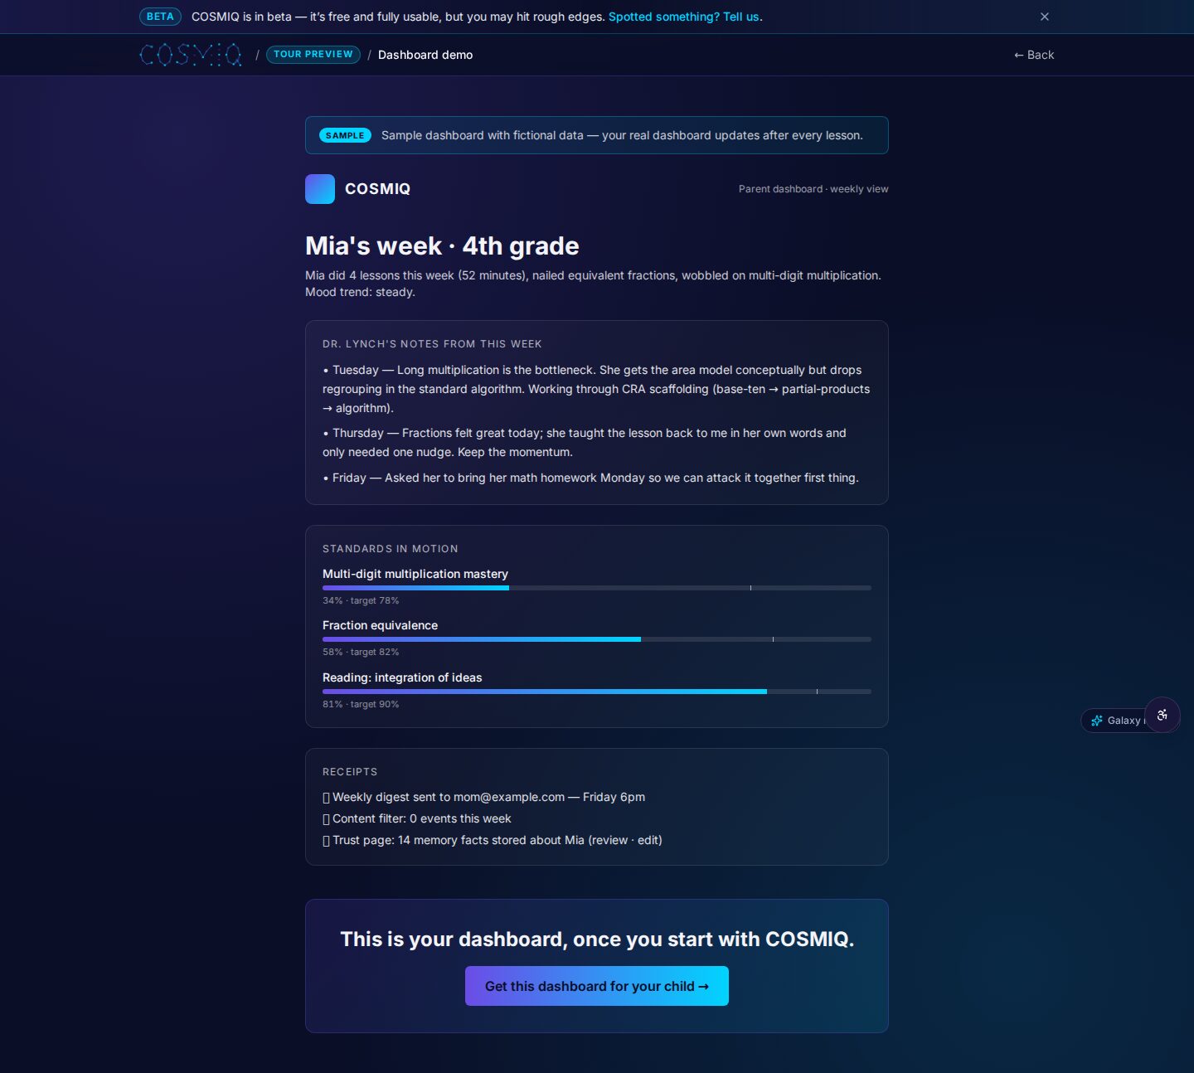Viewport: 1194px width, 1073px height.
Task: Click the '34% · target 78%' label
Action: (361, 600)
